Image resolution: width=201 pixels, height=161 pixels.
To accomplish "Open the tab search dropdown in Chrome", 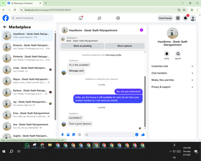I will point(3,3).
